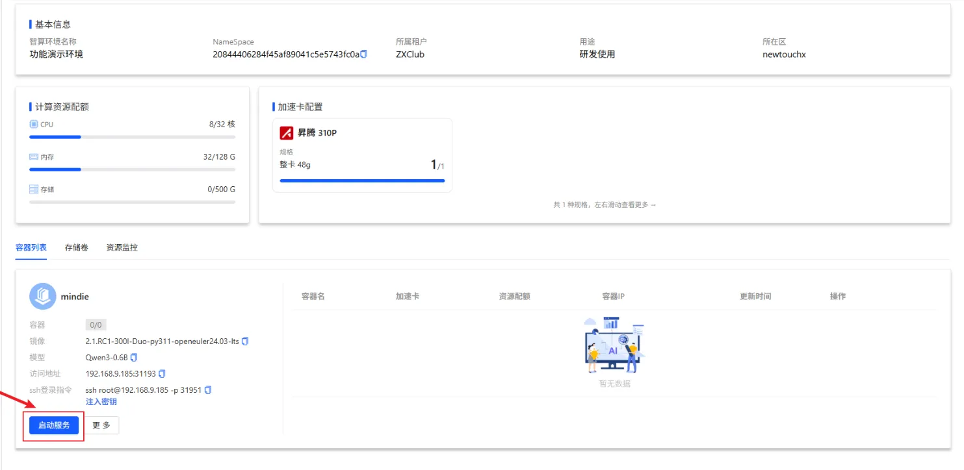Click the 0/500 G storage quota value
Viewport: 964px width, 470px height.
221,190
